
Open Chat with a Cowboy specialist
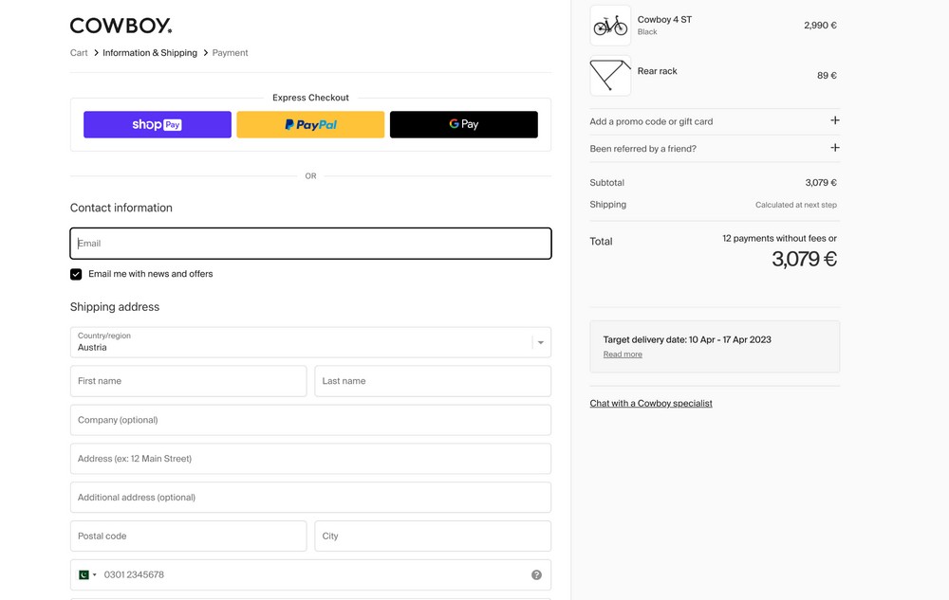pos(650,403)
